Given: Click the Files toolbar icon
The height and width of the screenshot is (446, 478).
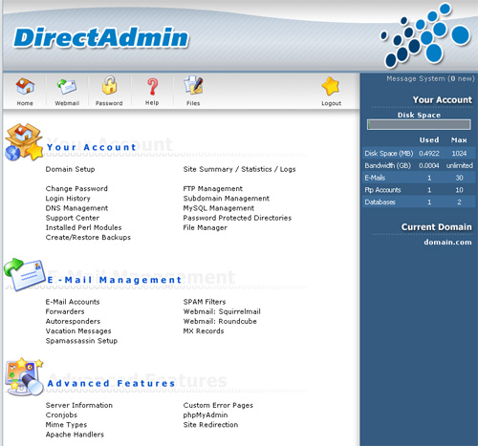Looking at the screenshot, I should click(193, 85).
